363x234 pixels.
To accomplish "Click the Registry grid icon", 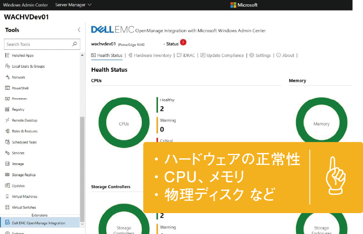I will point(7,109).
